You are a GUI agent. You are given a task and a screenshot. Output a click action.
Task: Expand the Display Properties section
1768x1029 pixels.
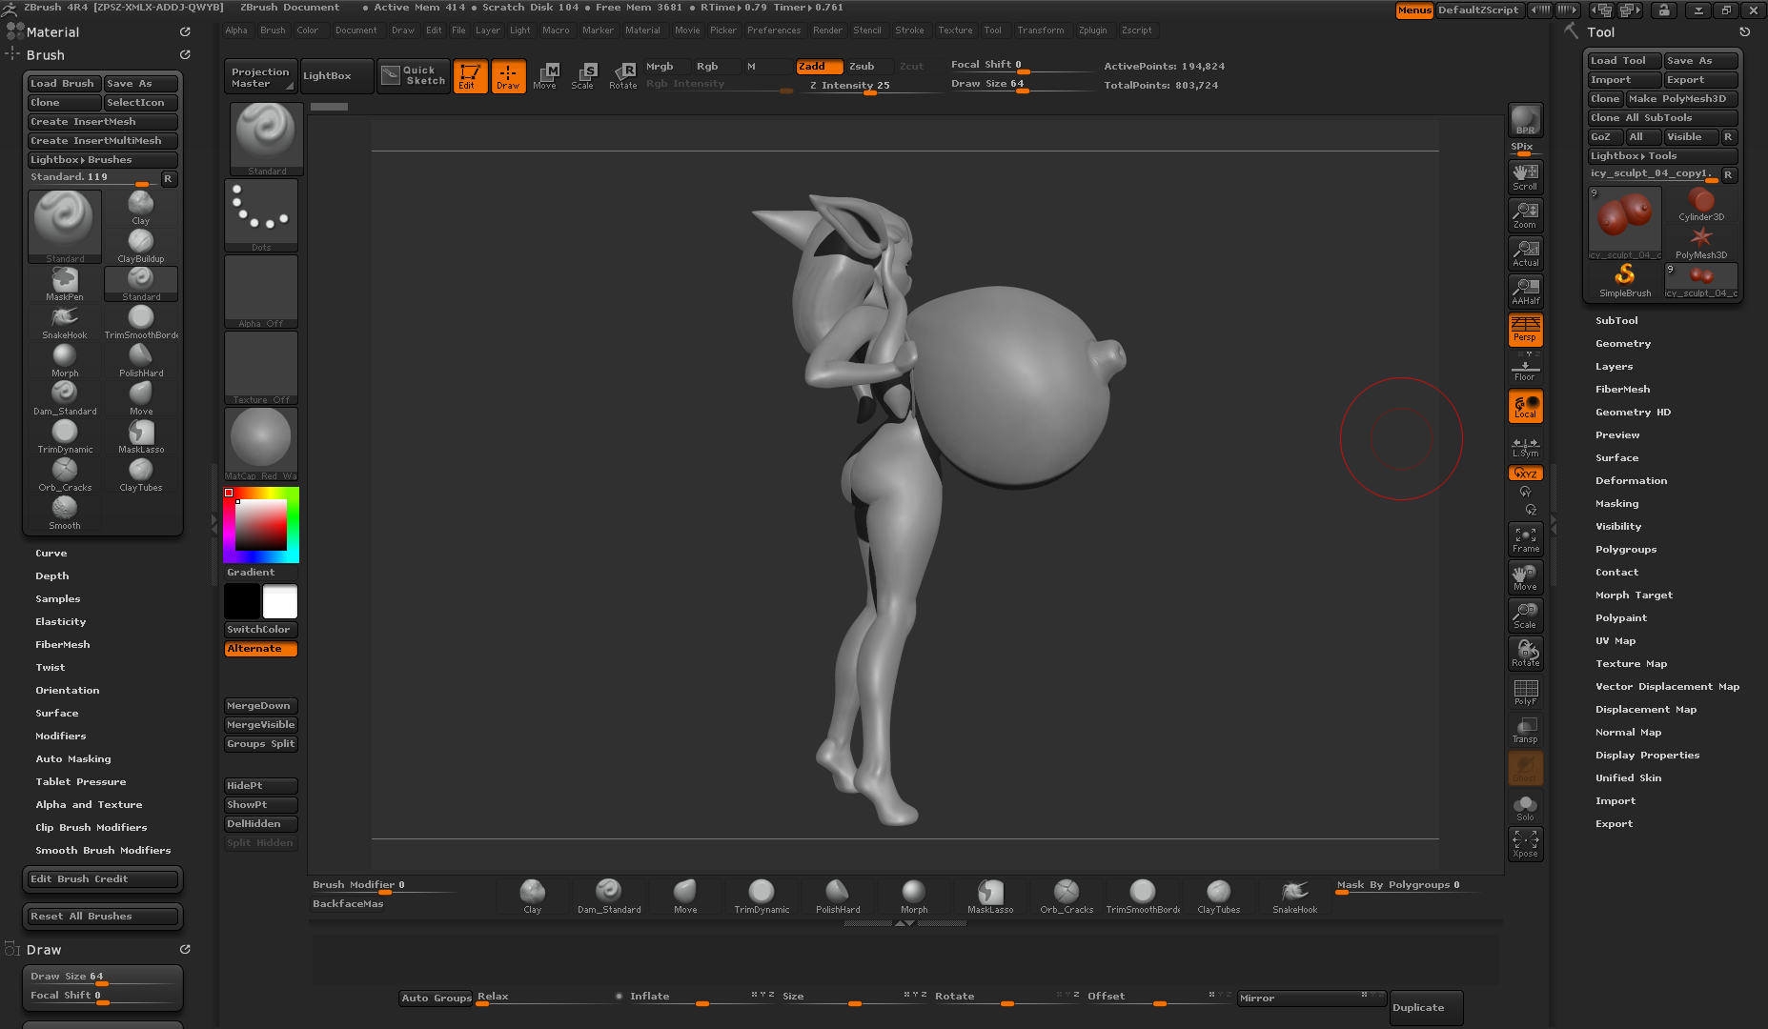[x=1647, y=756]
